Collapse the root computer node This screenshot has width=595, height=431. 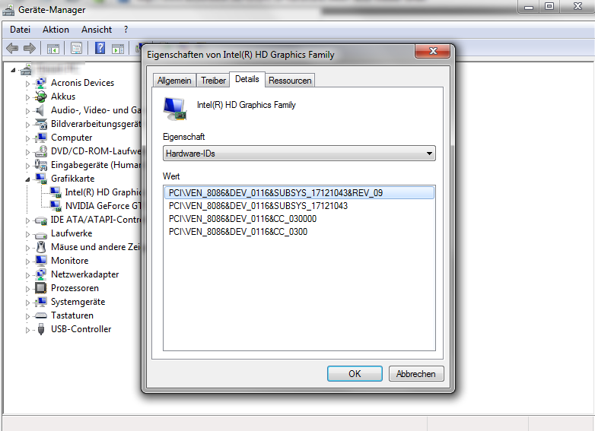(x=13, y=70)
